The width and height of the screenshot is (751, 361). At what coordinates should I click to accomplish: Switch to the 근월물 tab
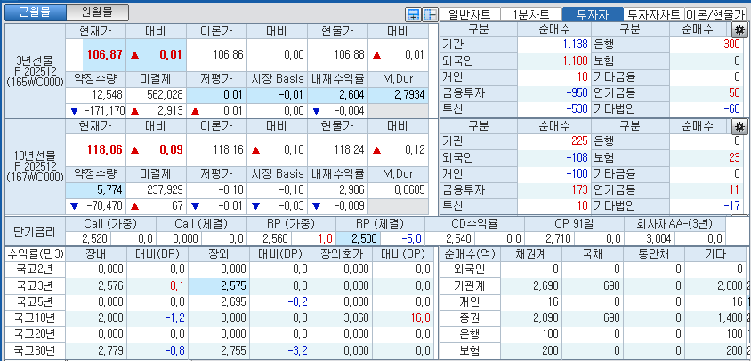(35, 13)
